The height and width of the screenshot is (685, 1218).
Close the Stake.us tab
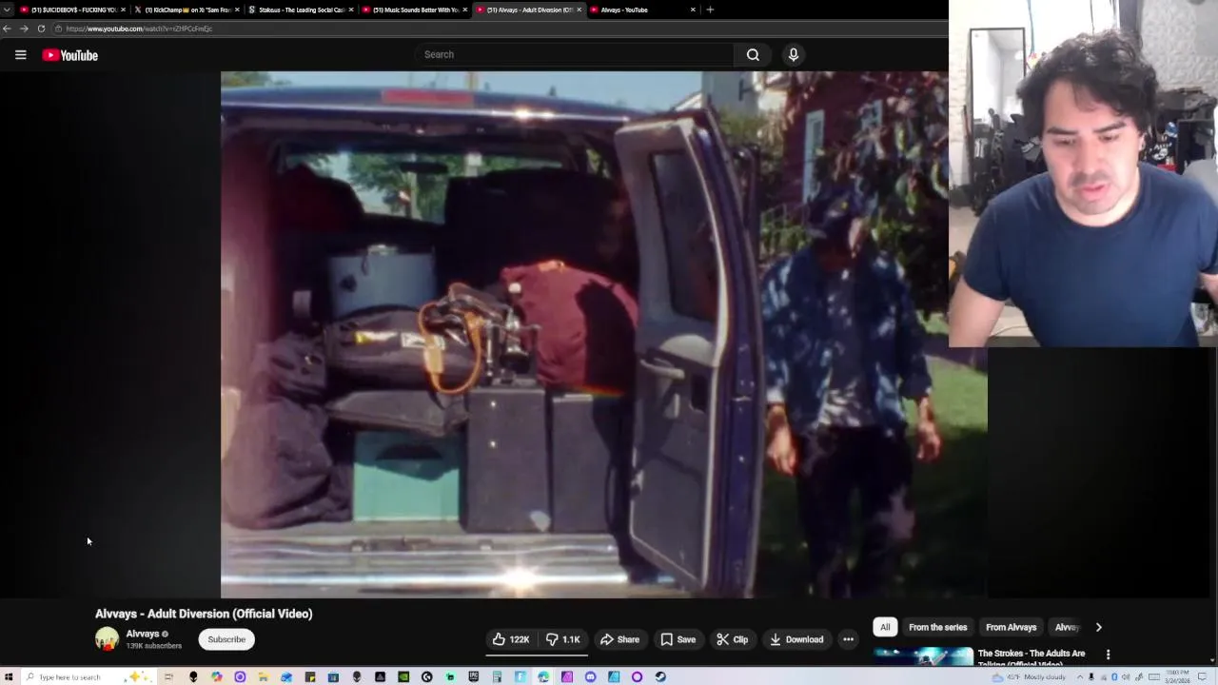[x=351, y=10]
